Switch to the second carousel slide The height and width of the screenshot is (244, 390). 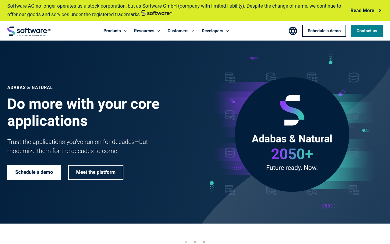pos(195,242)
